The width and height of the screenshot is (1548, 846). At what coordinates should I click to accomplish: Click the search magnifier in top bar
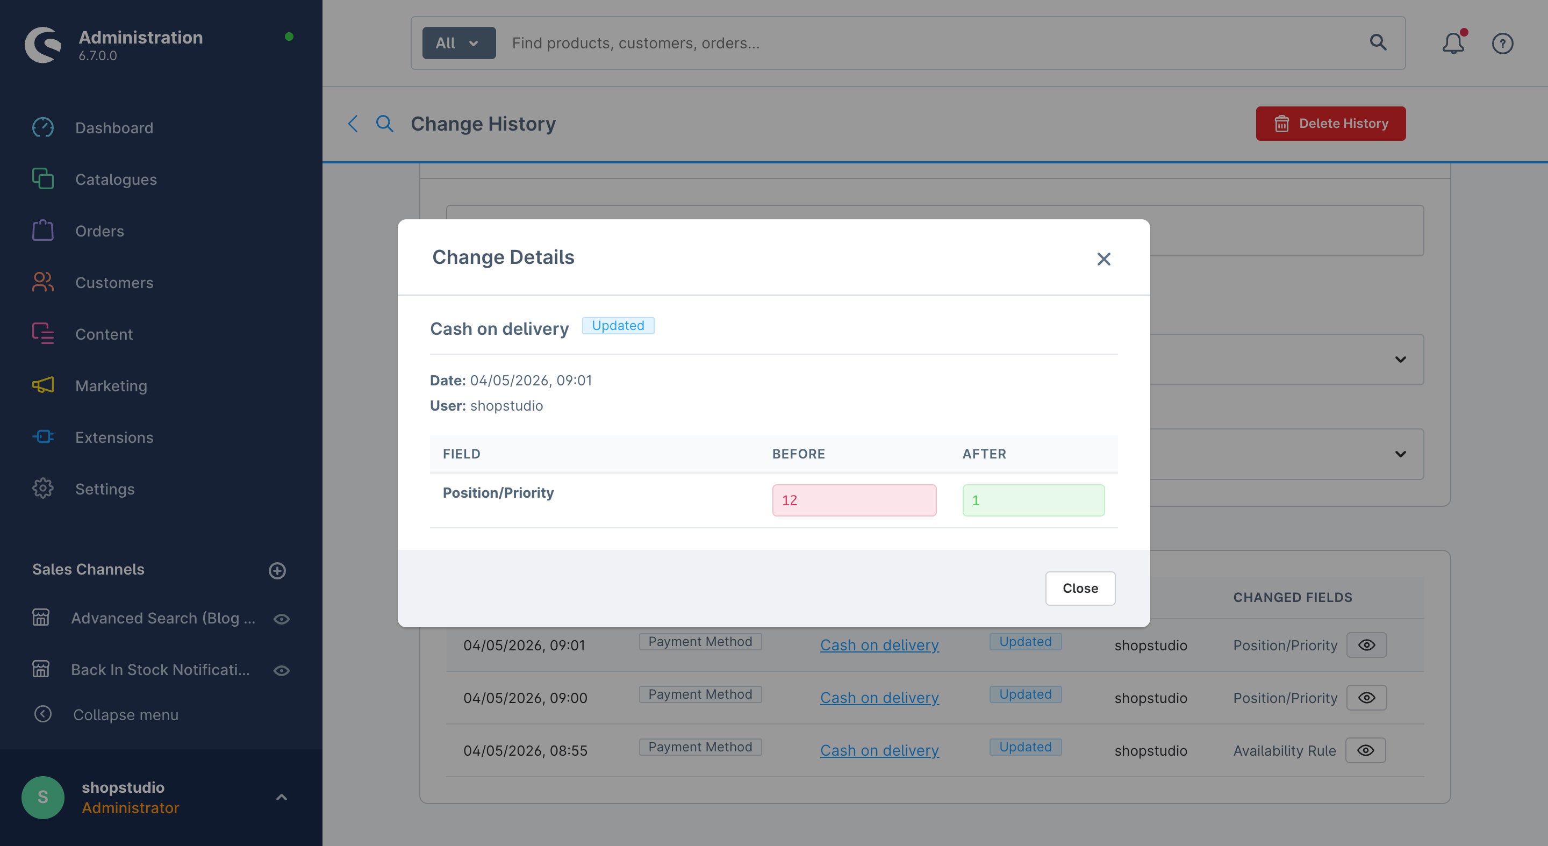pyautogui.click(x=1378, y=42)
